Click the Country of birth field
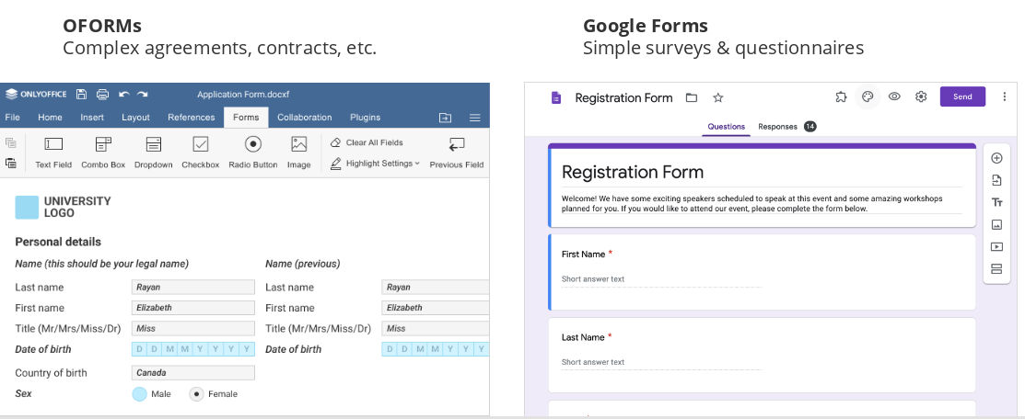Viewport: 1025px width, 419px height. point(193,373)
